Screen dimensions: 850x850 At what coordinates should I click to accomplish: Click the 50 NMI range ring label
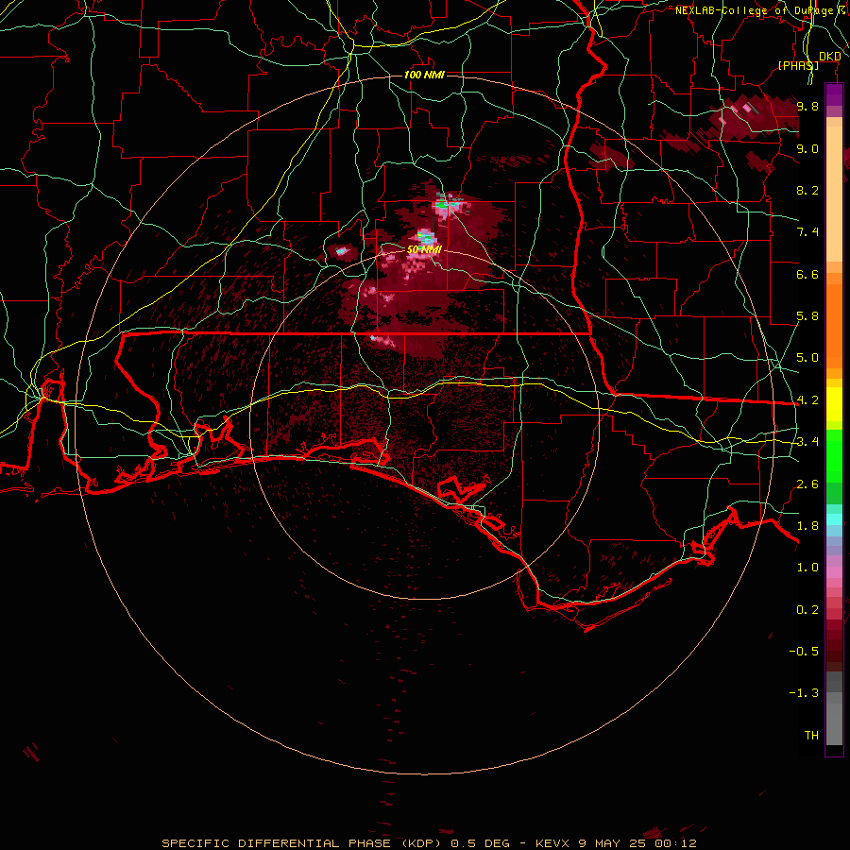[x=424, y=250]
